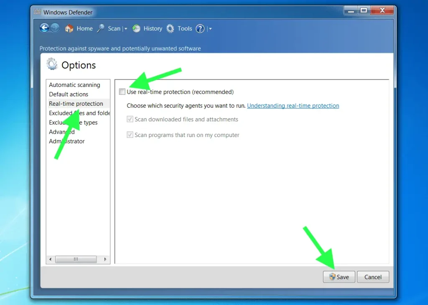The height and width of the screenshot is (305, 428).
Task: Enable Use real-time protection
Action: tap(122, 91)
